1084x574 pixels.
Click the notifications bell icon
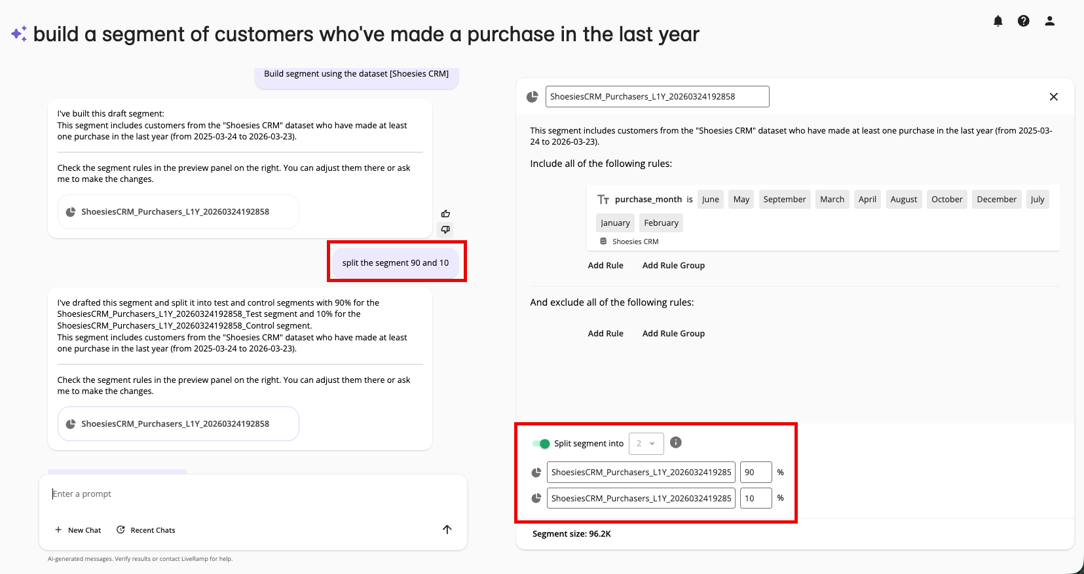(x=998, y=21)
